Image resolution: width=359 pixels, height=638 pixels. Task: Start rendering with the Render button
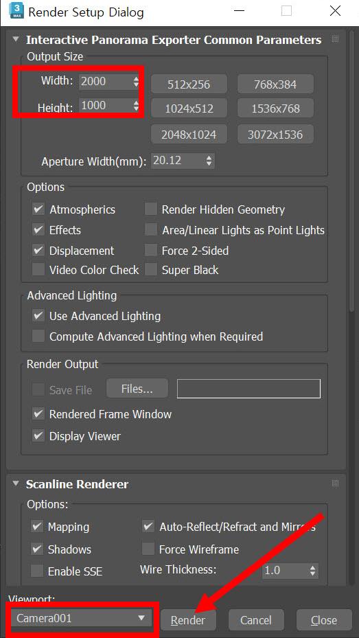coord(188,619)
